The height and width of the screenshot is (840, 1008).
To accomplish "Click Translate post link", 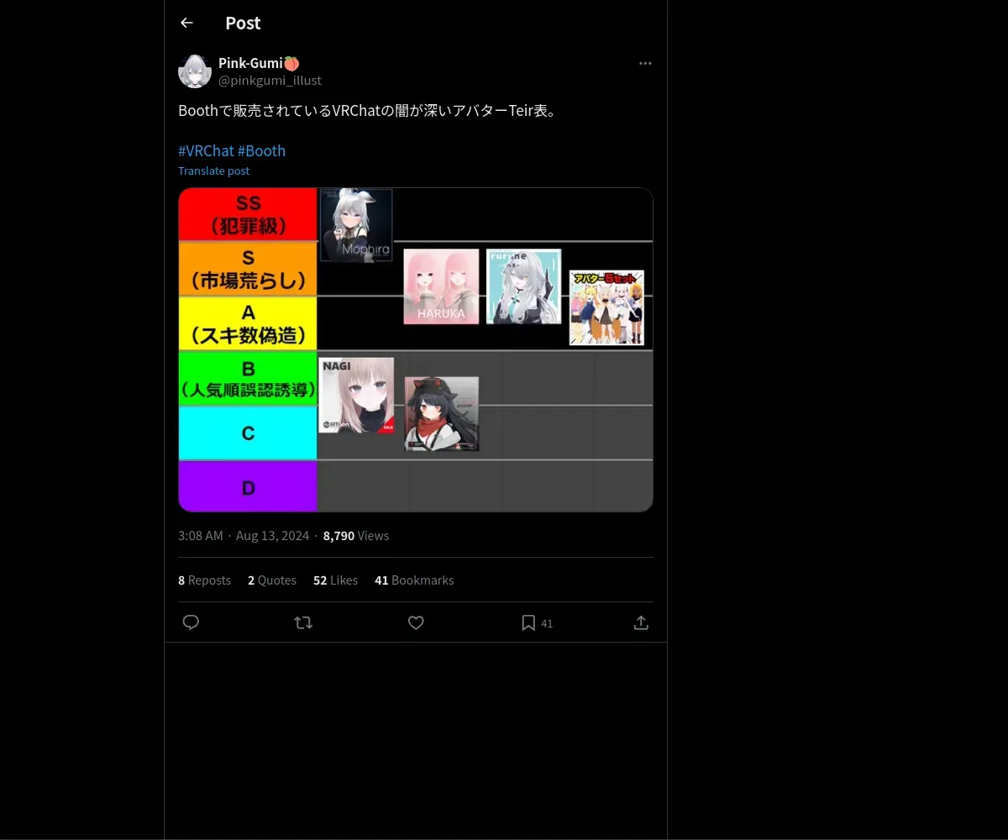I will click(213, 171).
